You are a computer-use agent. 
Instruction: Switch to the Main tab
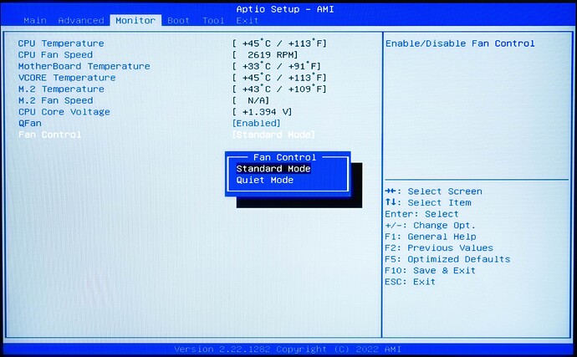(35, 20)
